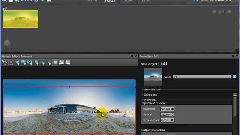
Task: Click the "Output projection" heading
Action: coord(153,130)
